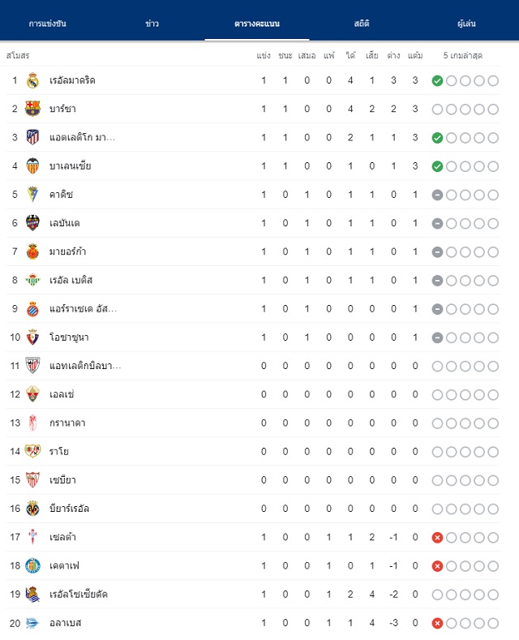The image size is (519, 640).
Task: Click the Atletico Madrid crest icon
Action: (32, 137)
